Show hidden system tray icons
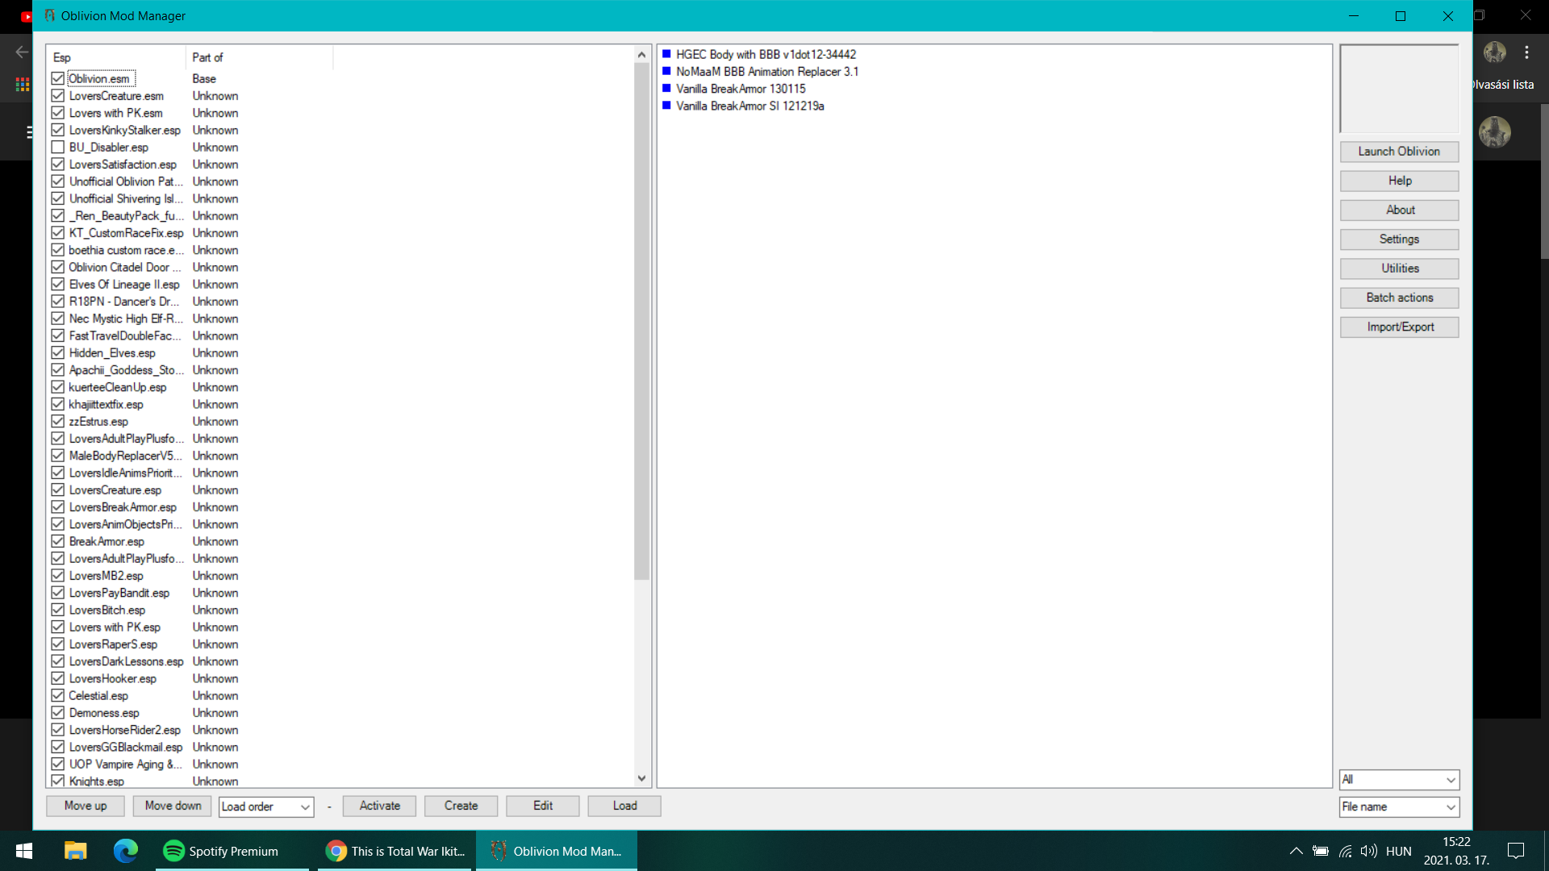The height and width of the screenshot is (871, 1549). pyautogui.click(x=1296, y=851)
